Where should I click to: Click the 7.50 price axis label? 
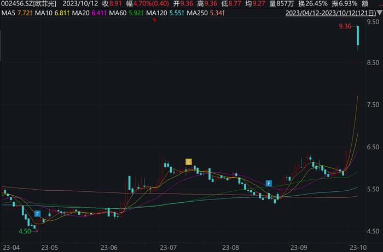click(373, 104)
